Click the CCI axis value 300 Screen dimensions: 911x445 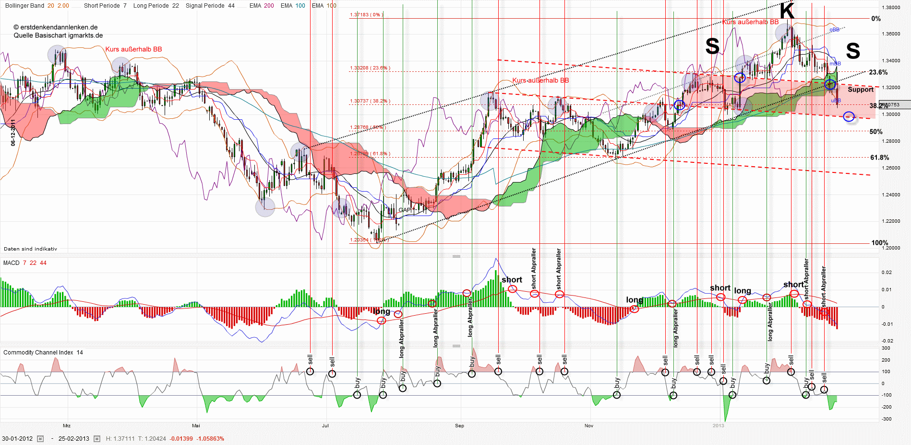click(886, 348)
